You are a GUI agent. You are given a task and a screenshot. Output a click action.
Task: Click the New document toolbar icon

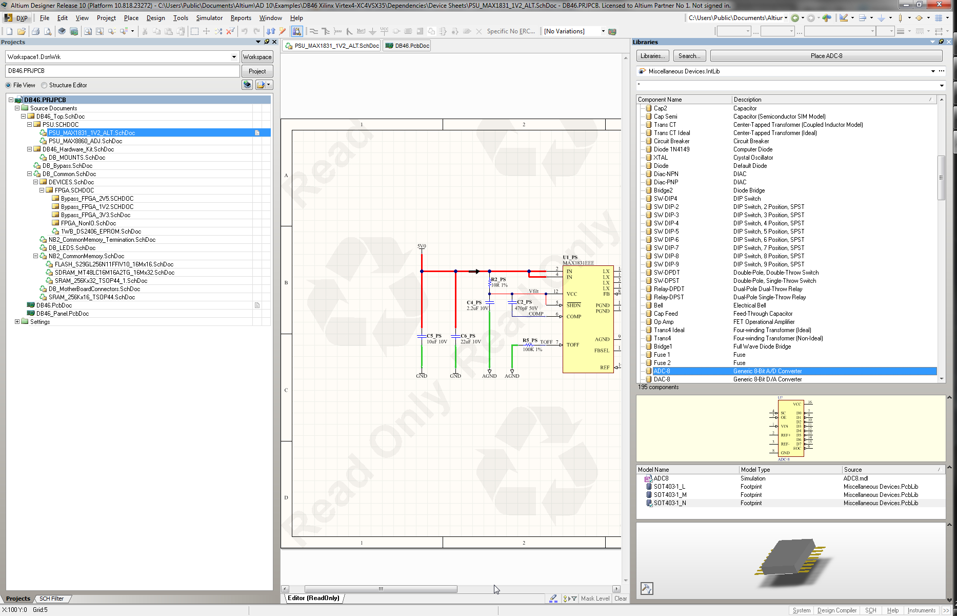(10, 31)
